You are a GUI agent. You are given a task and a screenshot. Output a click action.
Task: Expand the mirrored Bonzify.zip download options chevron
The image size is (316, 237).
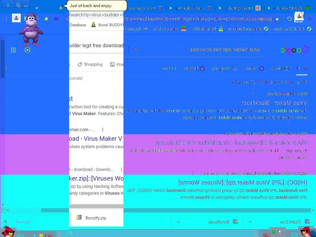pos(178,222)
